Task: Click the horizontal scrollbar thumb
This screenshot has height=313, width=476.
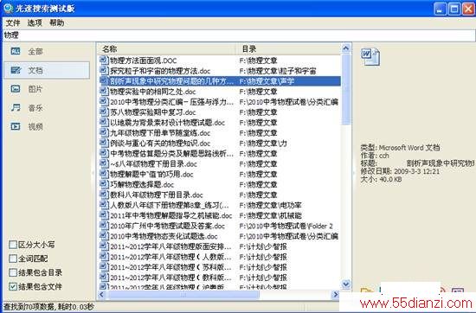Action: tap(183, 294)
